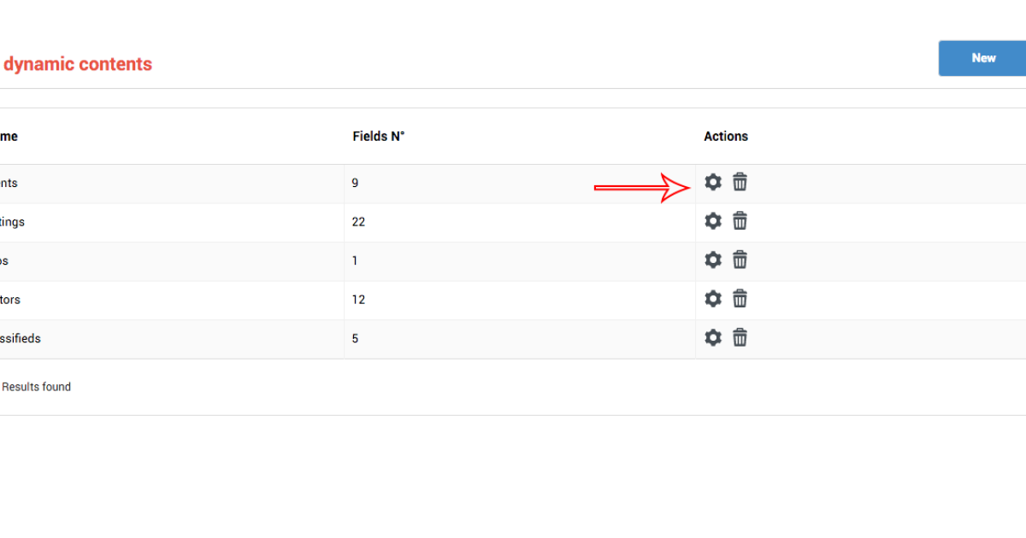Delete the Classifieds dynamic content
The width and height of the screenshot is (1026, 538).
(x=740, y=338)
